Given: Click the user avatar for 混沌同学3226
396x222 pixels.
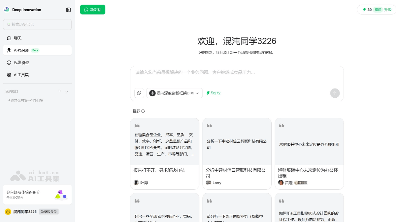Looking at the screenshot, I should [8, 211].
